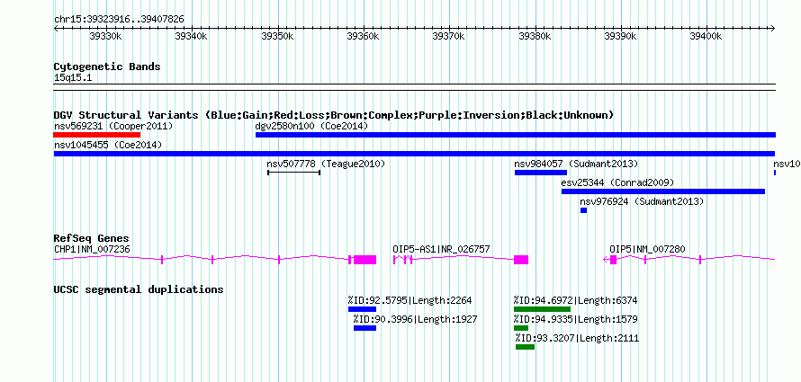Click green duplication bar Length:1579
Image resolution: width=801 pixels, height=382 pixels.
click(x=521, y=328)
